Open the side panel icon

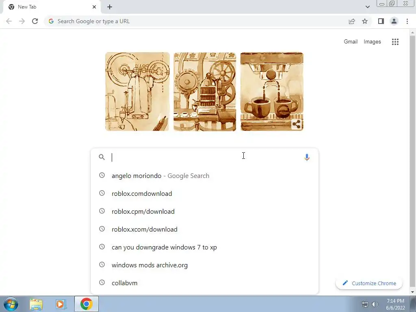(381, 21)
